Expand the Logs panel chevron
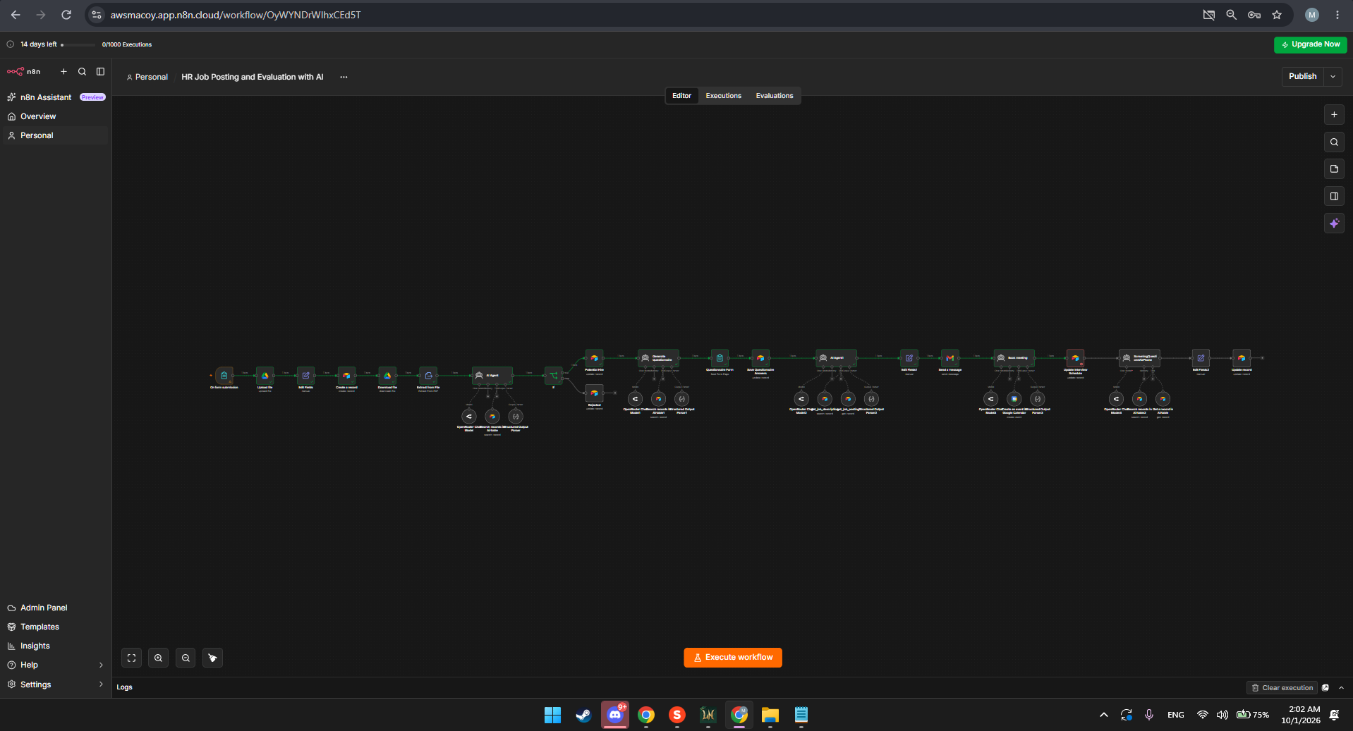1353x731 pixels. (1341, 687)
